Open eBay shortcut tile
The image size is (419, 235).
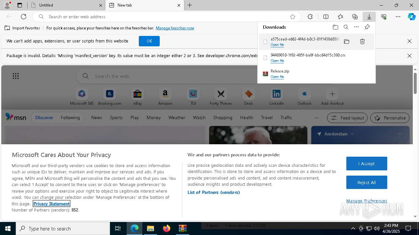click(x=137, y=97)
